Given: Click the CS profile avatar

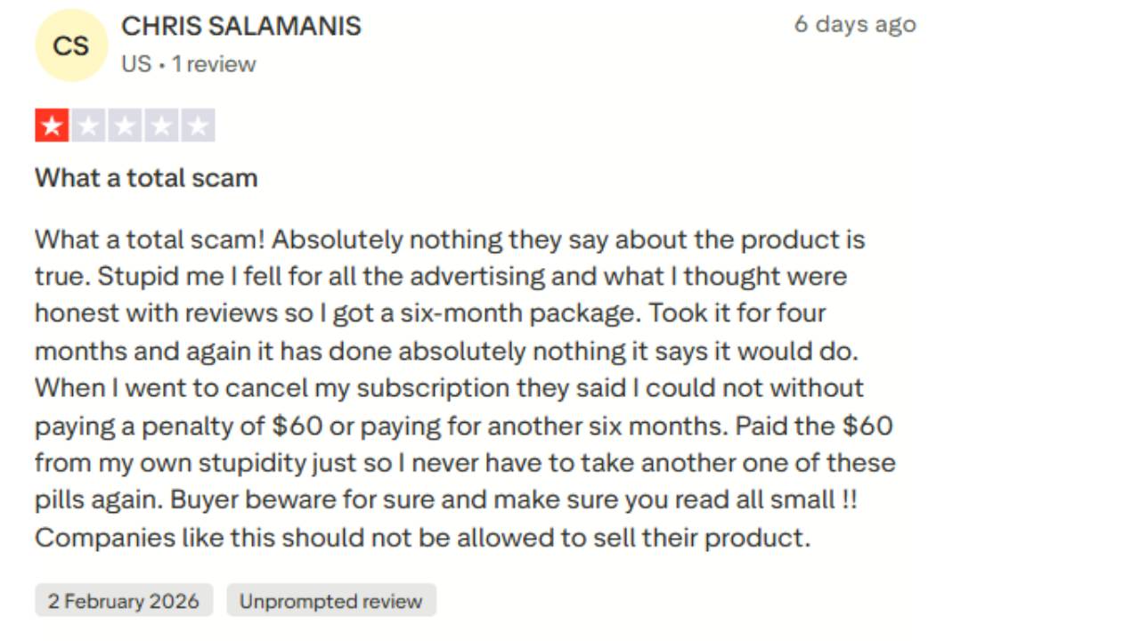Looking at the screenshot, I should coord(70,45).
